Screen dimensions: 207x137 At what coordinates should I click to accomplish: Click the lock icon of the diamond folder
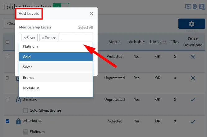tap(18, 100)
